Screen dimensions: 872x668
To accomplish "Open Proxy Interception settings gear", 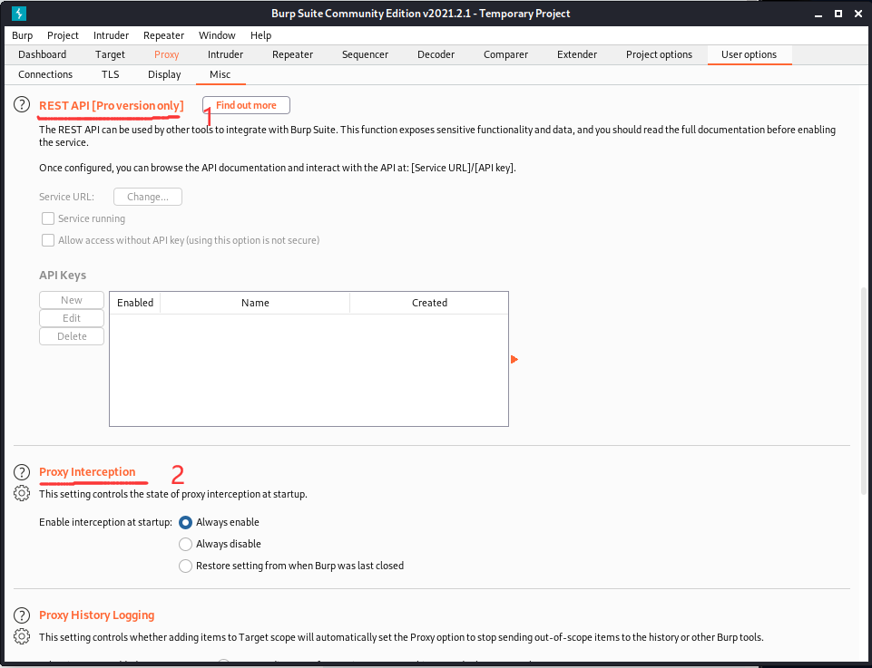I will pos(22,493).
